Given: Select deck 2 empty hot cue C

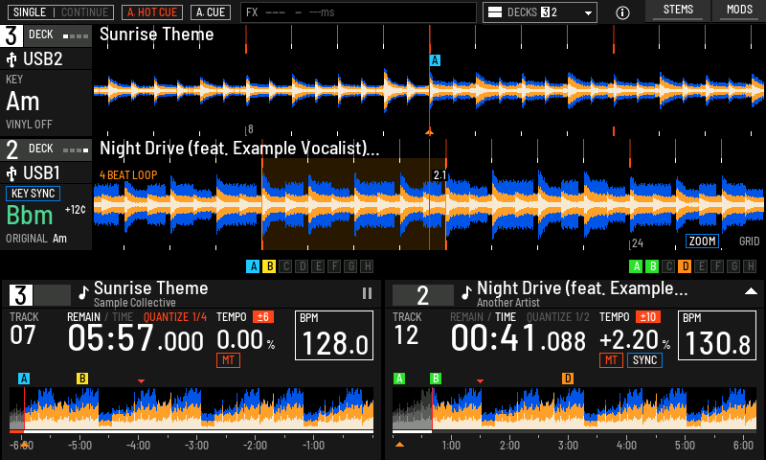Looking at the screenshot, I should (x=668, y=266).
